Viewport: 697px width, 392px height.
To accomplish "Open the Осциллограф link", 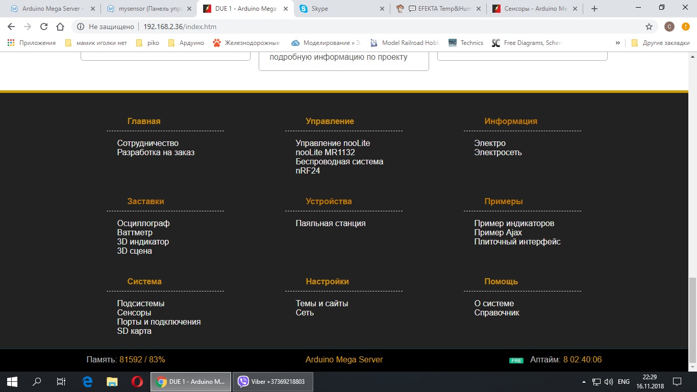I will coord(143,224).
